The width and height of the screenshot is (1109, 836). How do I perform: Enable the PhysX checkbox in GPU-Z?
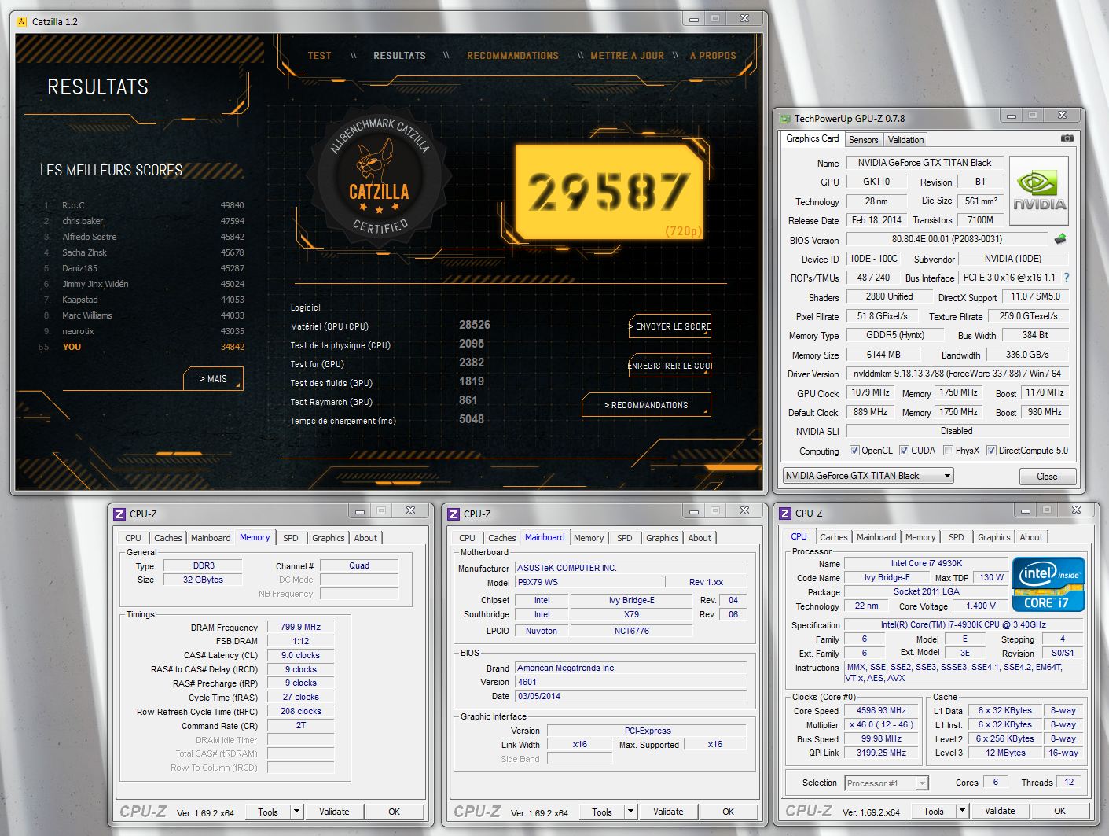point(948,451)
